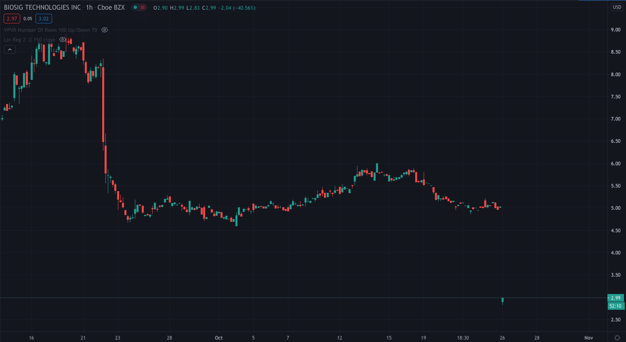Open the USD currency selector
This screenshot has height=342, width=626.
click(x=617, y=7)
